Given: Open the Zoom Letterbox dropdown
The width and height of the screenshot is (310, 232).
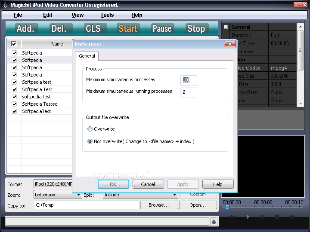Looking at the screenshot, I should click(x=58, y=195).
